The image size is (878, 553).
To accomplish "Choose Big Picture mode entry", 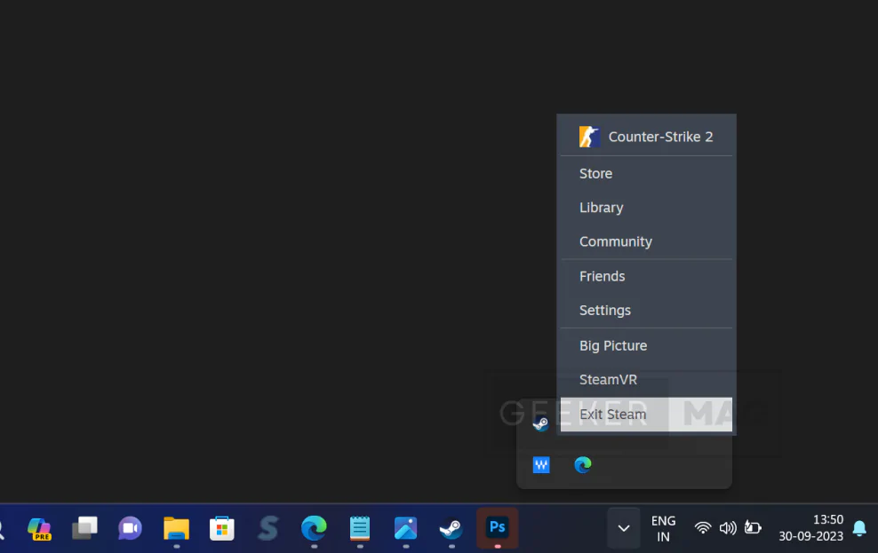I will (x=646, y=346).
